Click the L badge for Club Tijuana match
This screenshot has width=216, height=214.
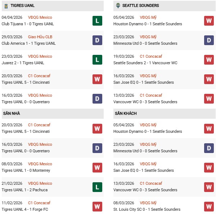point(97,21)
